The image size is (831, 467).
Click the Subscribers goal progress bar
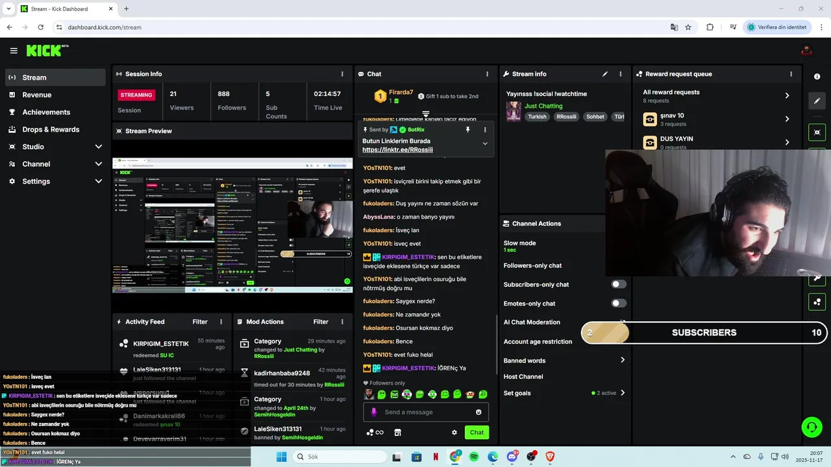click(x=704, y=333)
